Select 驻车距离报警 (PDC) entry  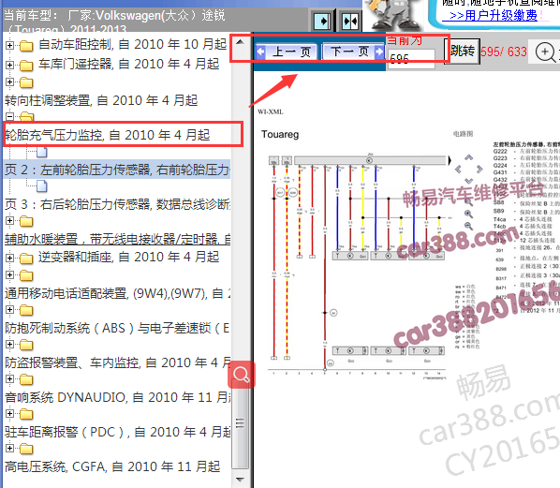[117, 432]
